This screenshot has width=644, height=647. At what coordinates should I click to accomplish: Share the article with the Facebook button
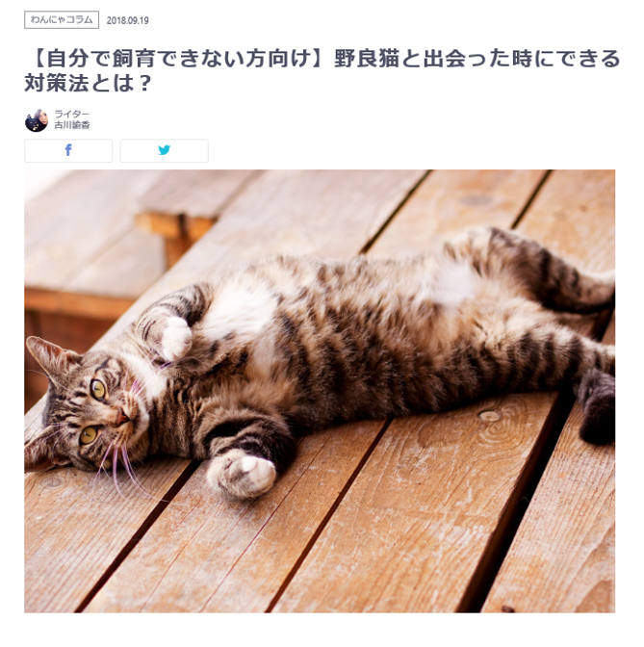point(68,150)
